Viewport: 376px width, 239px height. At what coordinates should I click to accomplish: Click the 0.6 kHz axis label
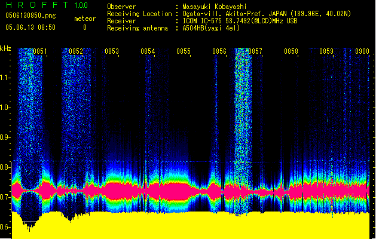(x=5, y=227)
